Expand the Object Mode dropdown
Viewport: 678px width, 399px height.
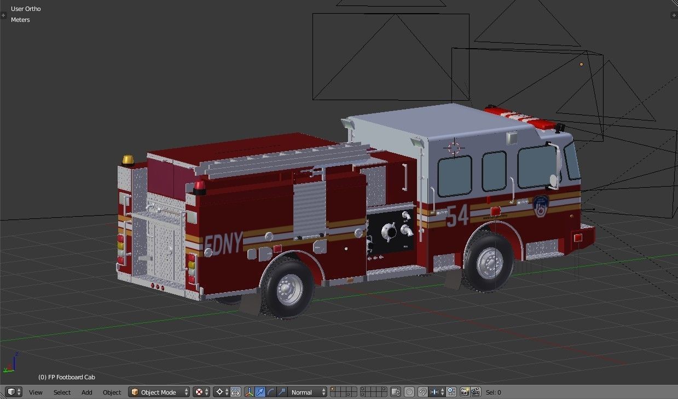[x=159, y=392]
